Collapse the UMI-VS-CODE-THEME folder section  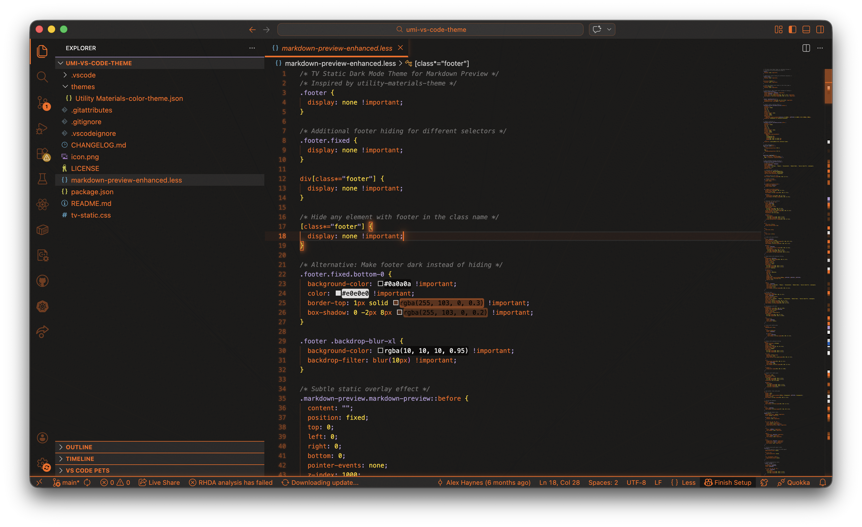click(x=160, y=63)
